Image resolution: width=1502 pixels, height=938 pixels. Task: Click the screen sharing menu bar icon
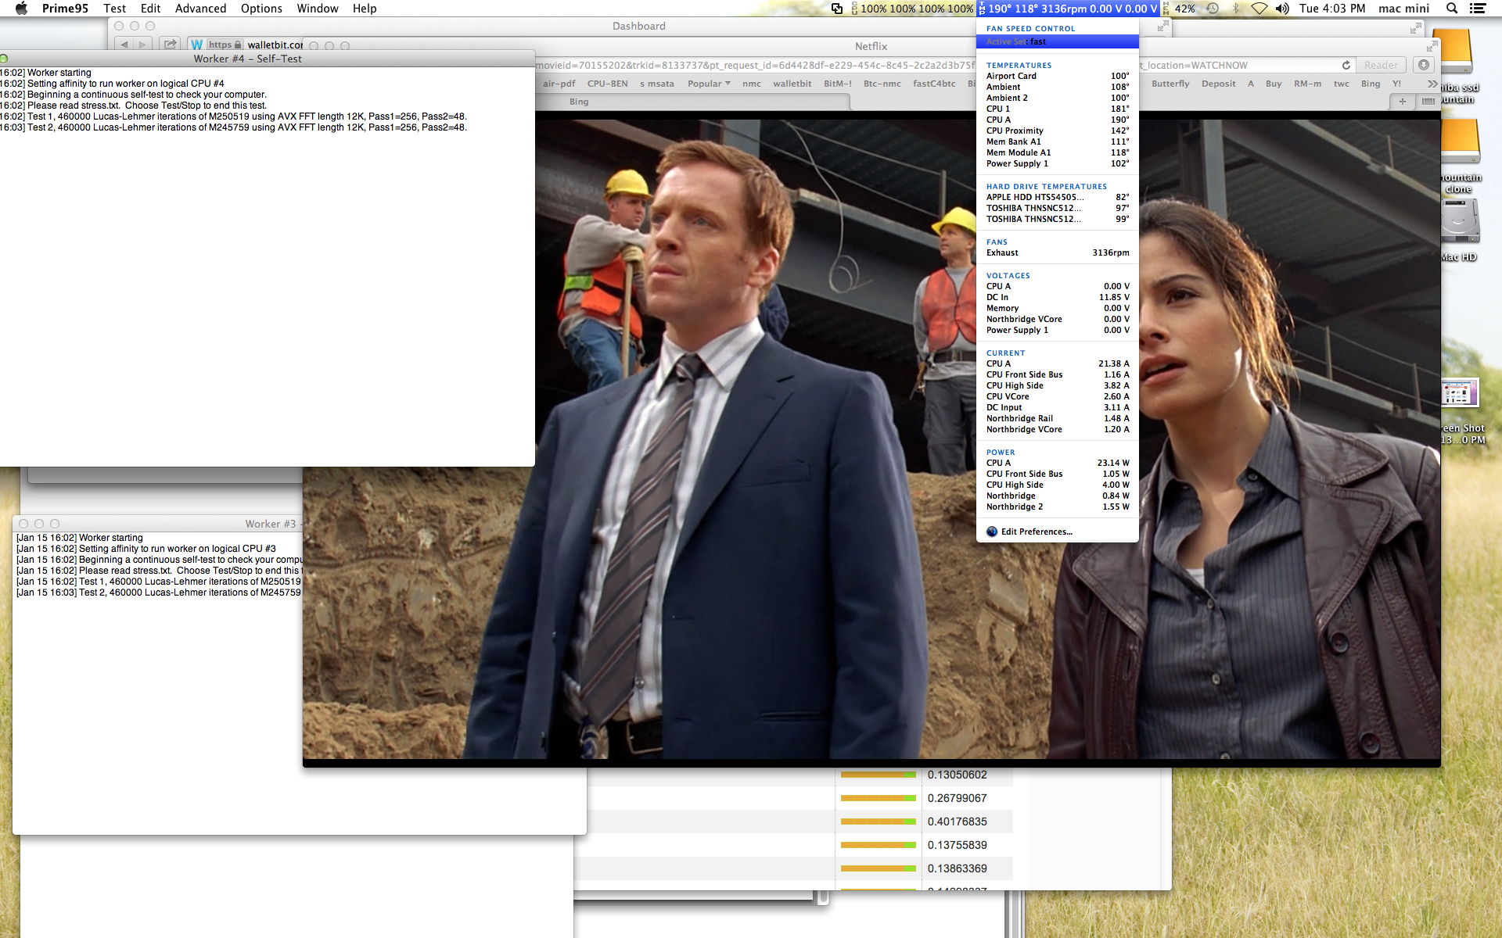(837, 9)
